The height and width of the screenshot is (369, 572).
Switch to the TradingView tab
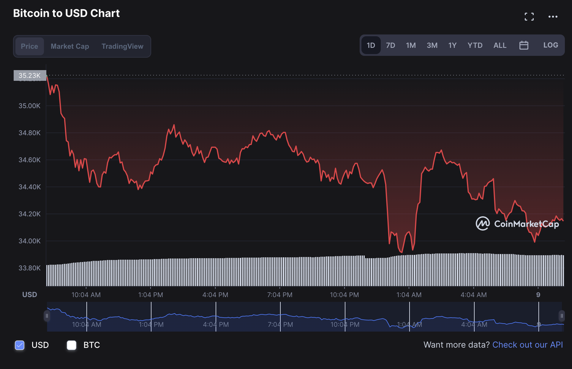pos(122,46)
